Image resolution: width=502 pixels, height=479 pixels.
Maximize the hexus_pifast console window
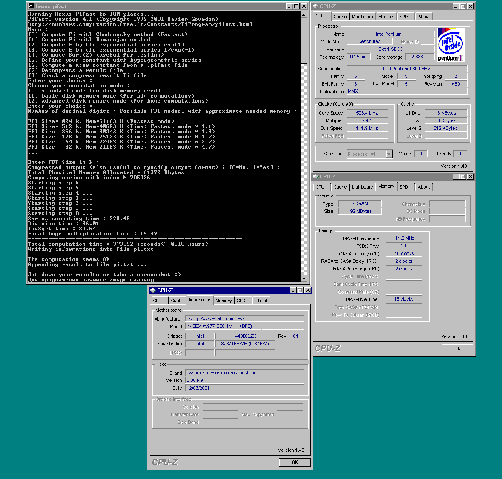[296, 6]
